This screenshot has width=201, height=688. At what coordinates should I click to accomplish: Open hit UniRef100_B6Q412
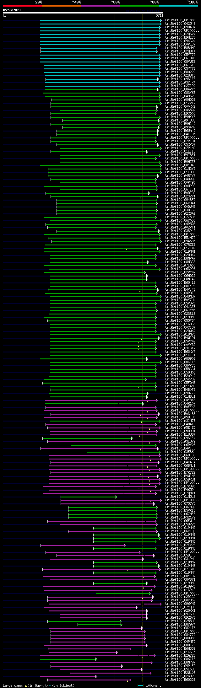180,282
